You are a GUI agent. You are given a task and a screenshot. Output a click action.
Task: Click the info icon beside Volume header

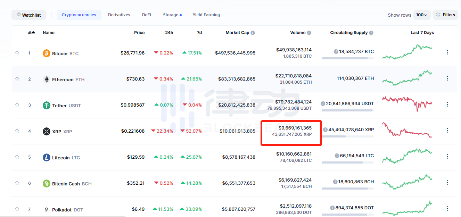[x=309, y=33]
